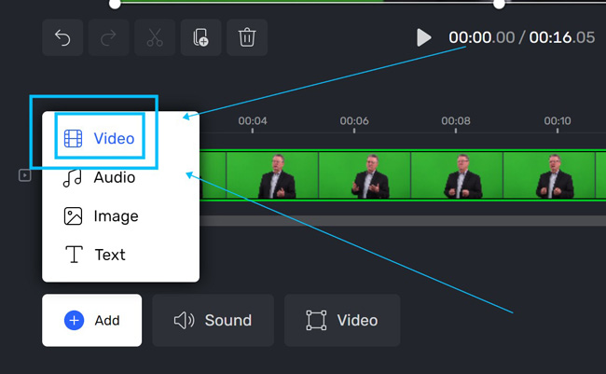Select the video clip frame below 00:10

[549, 175]
